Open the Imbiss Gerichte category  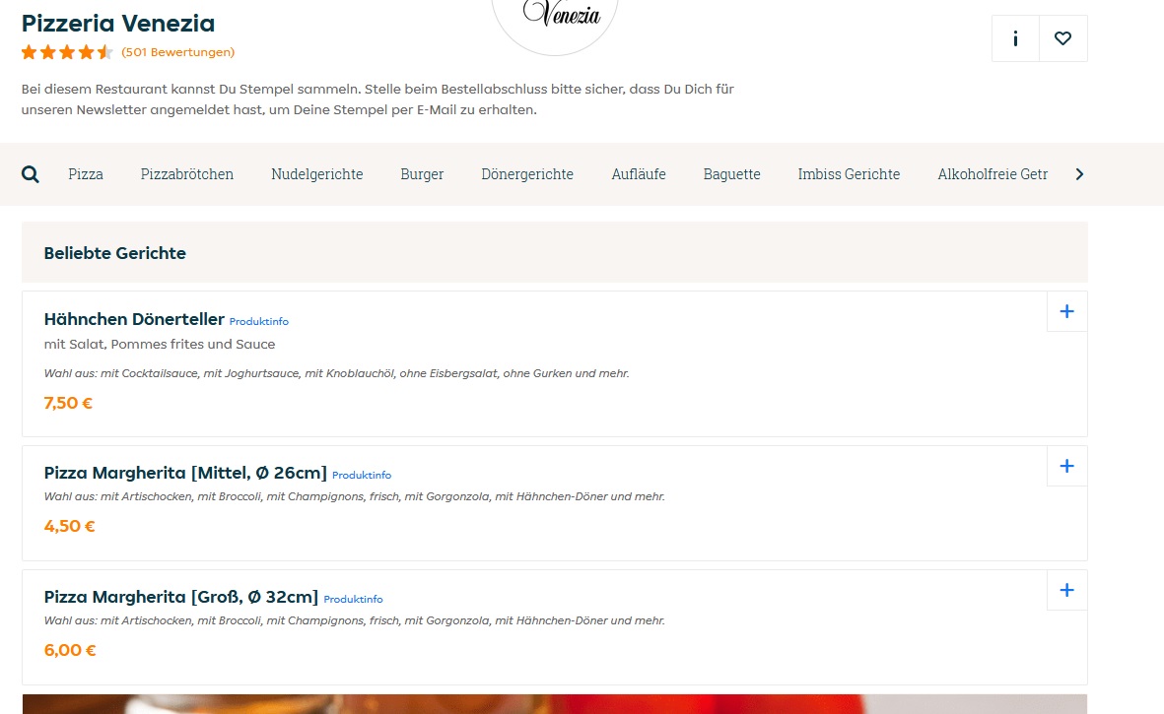849,174
